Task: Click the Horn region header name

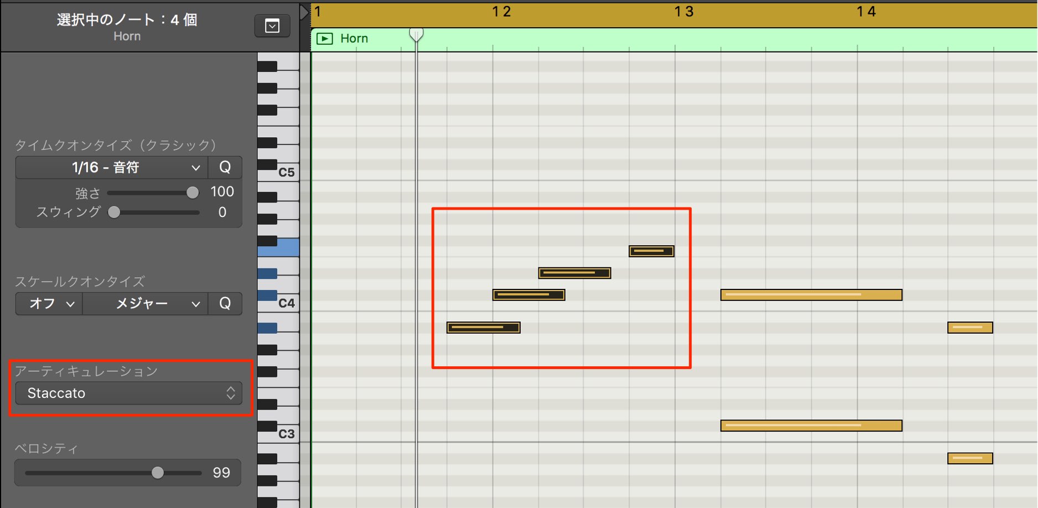Action: tap(354, 38)
